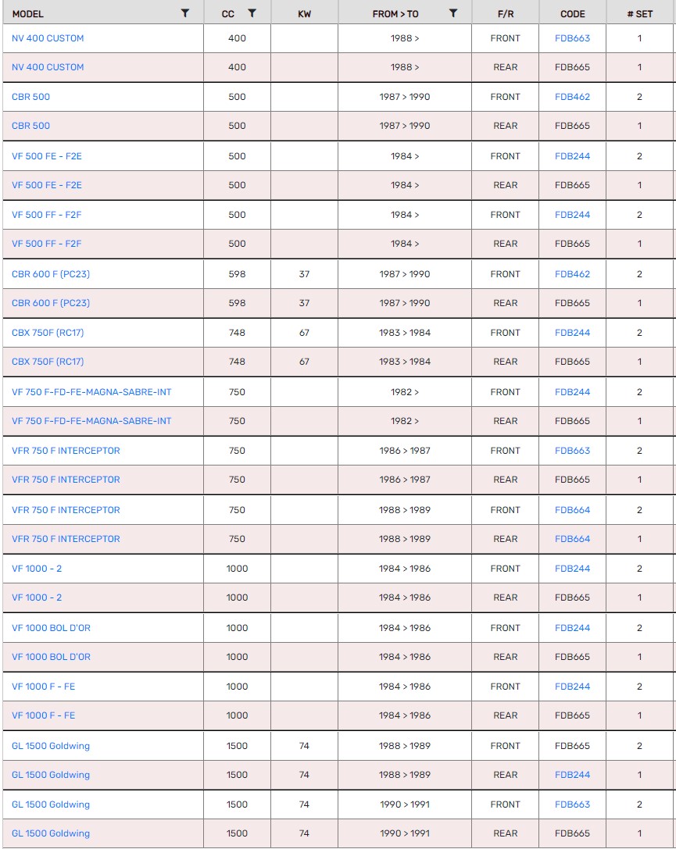
Task: Open FDB663 in GL 1500 Goldwing 1990 > 1991 FRONT row
Action: [x=573, y=804]
